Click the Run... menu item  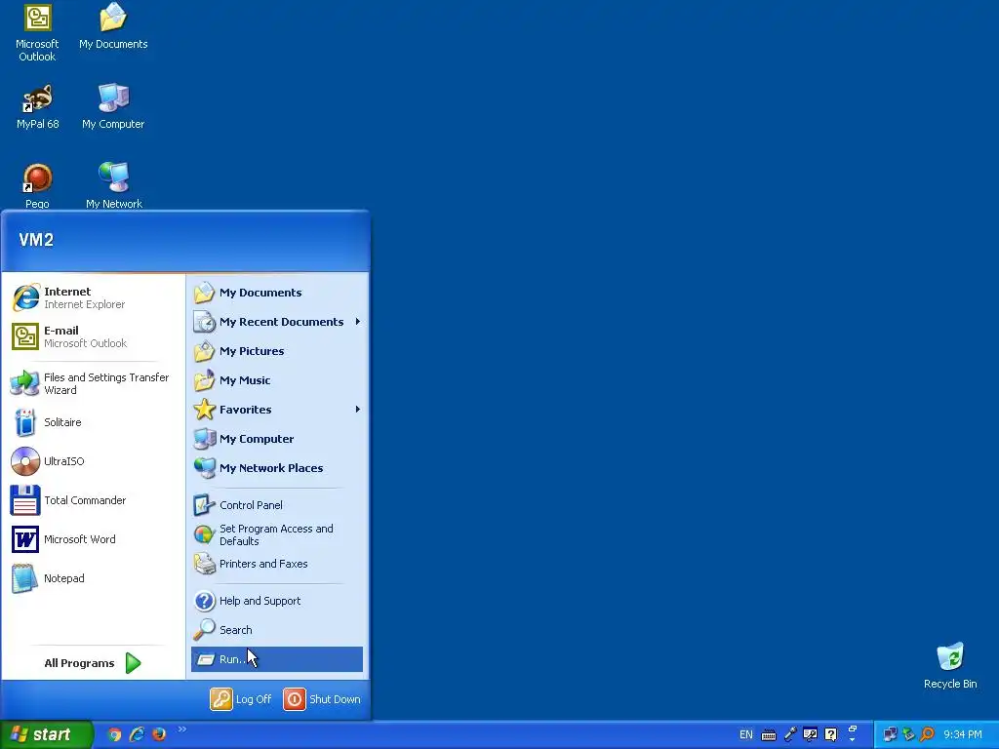coord(277,659)
